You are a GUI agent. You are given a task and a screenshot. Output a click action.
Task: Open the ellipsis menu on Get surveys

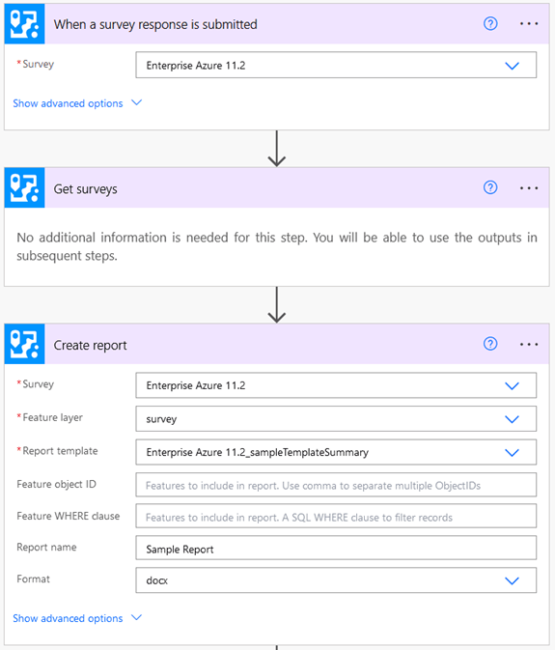(x=529, y=188)
